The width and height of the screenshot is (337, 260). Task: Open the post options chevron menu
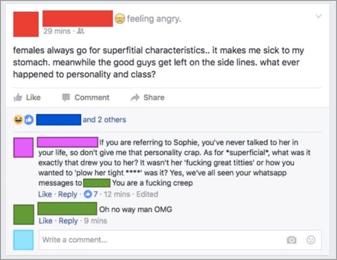(x=317, y=16)
